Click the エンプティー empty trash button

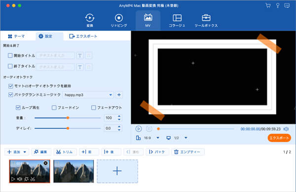point(187,152)
